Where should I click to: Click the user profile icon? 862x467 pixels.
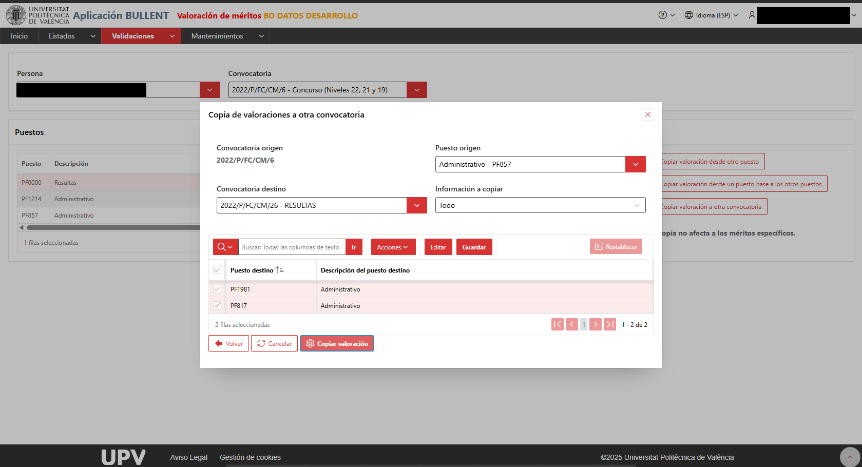click(752, 15)
